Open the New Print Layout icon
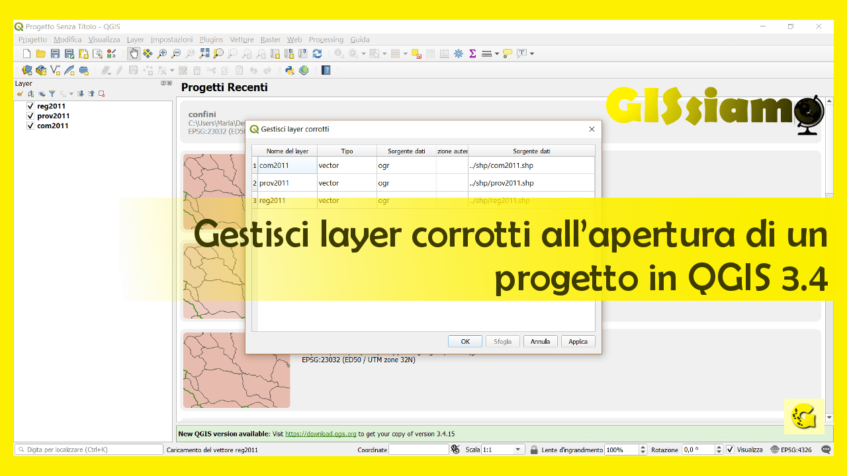Viewport: 847px width, 476px height. 83,54
